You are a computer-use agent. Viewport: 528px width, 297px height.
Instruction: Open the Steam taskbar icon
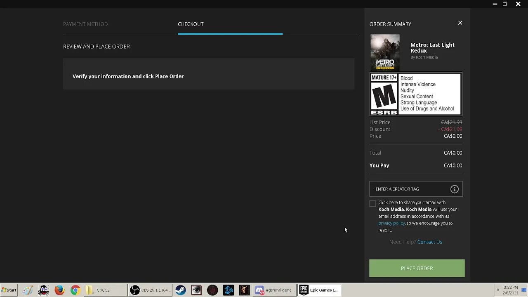pyautogui.click(x=180, y=290)
